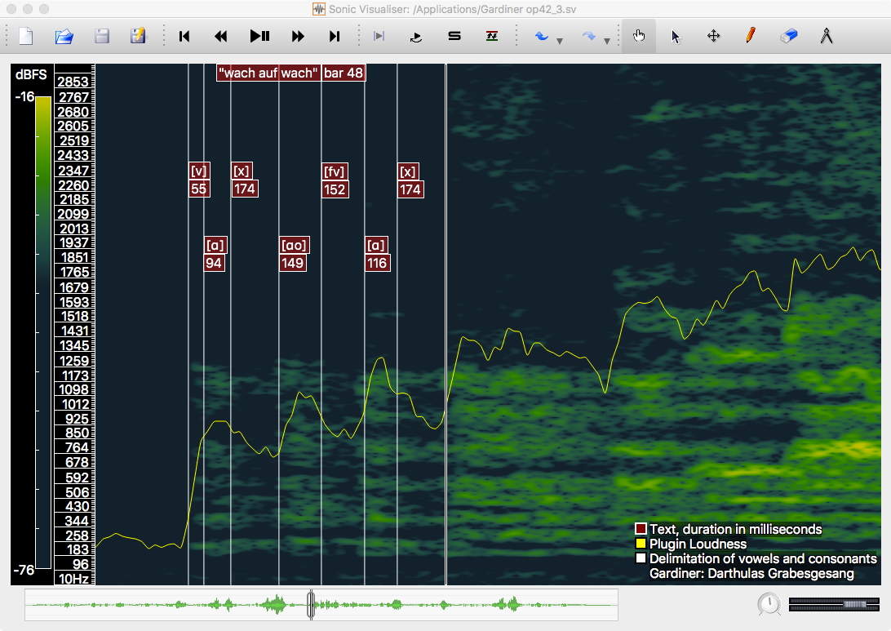Click the dark red Text legend swatch
Screen dimensions: 891x631
pyautogui.click(x=641, y=529)
